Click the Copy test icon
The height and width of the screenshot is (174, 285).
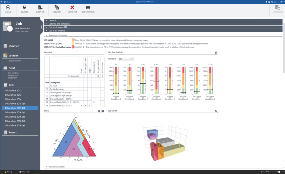[57, 7]
